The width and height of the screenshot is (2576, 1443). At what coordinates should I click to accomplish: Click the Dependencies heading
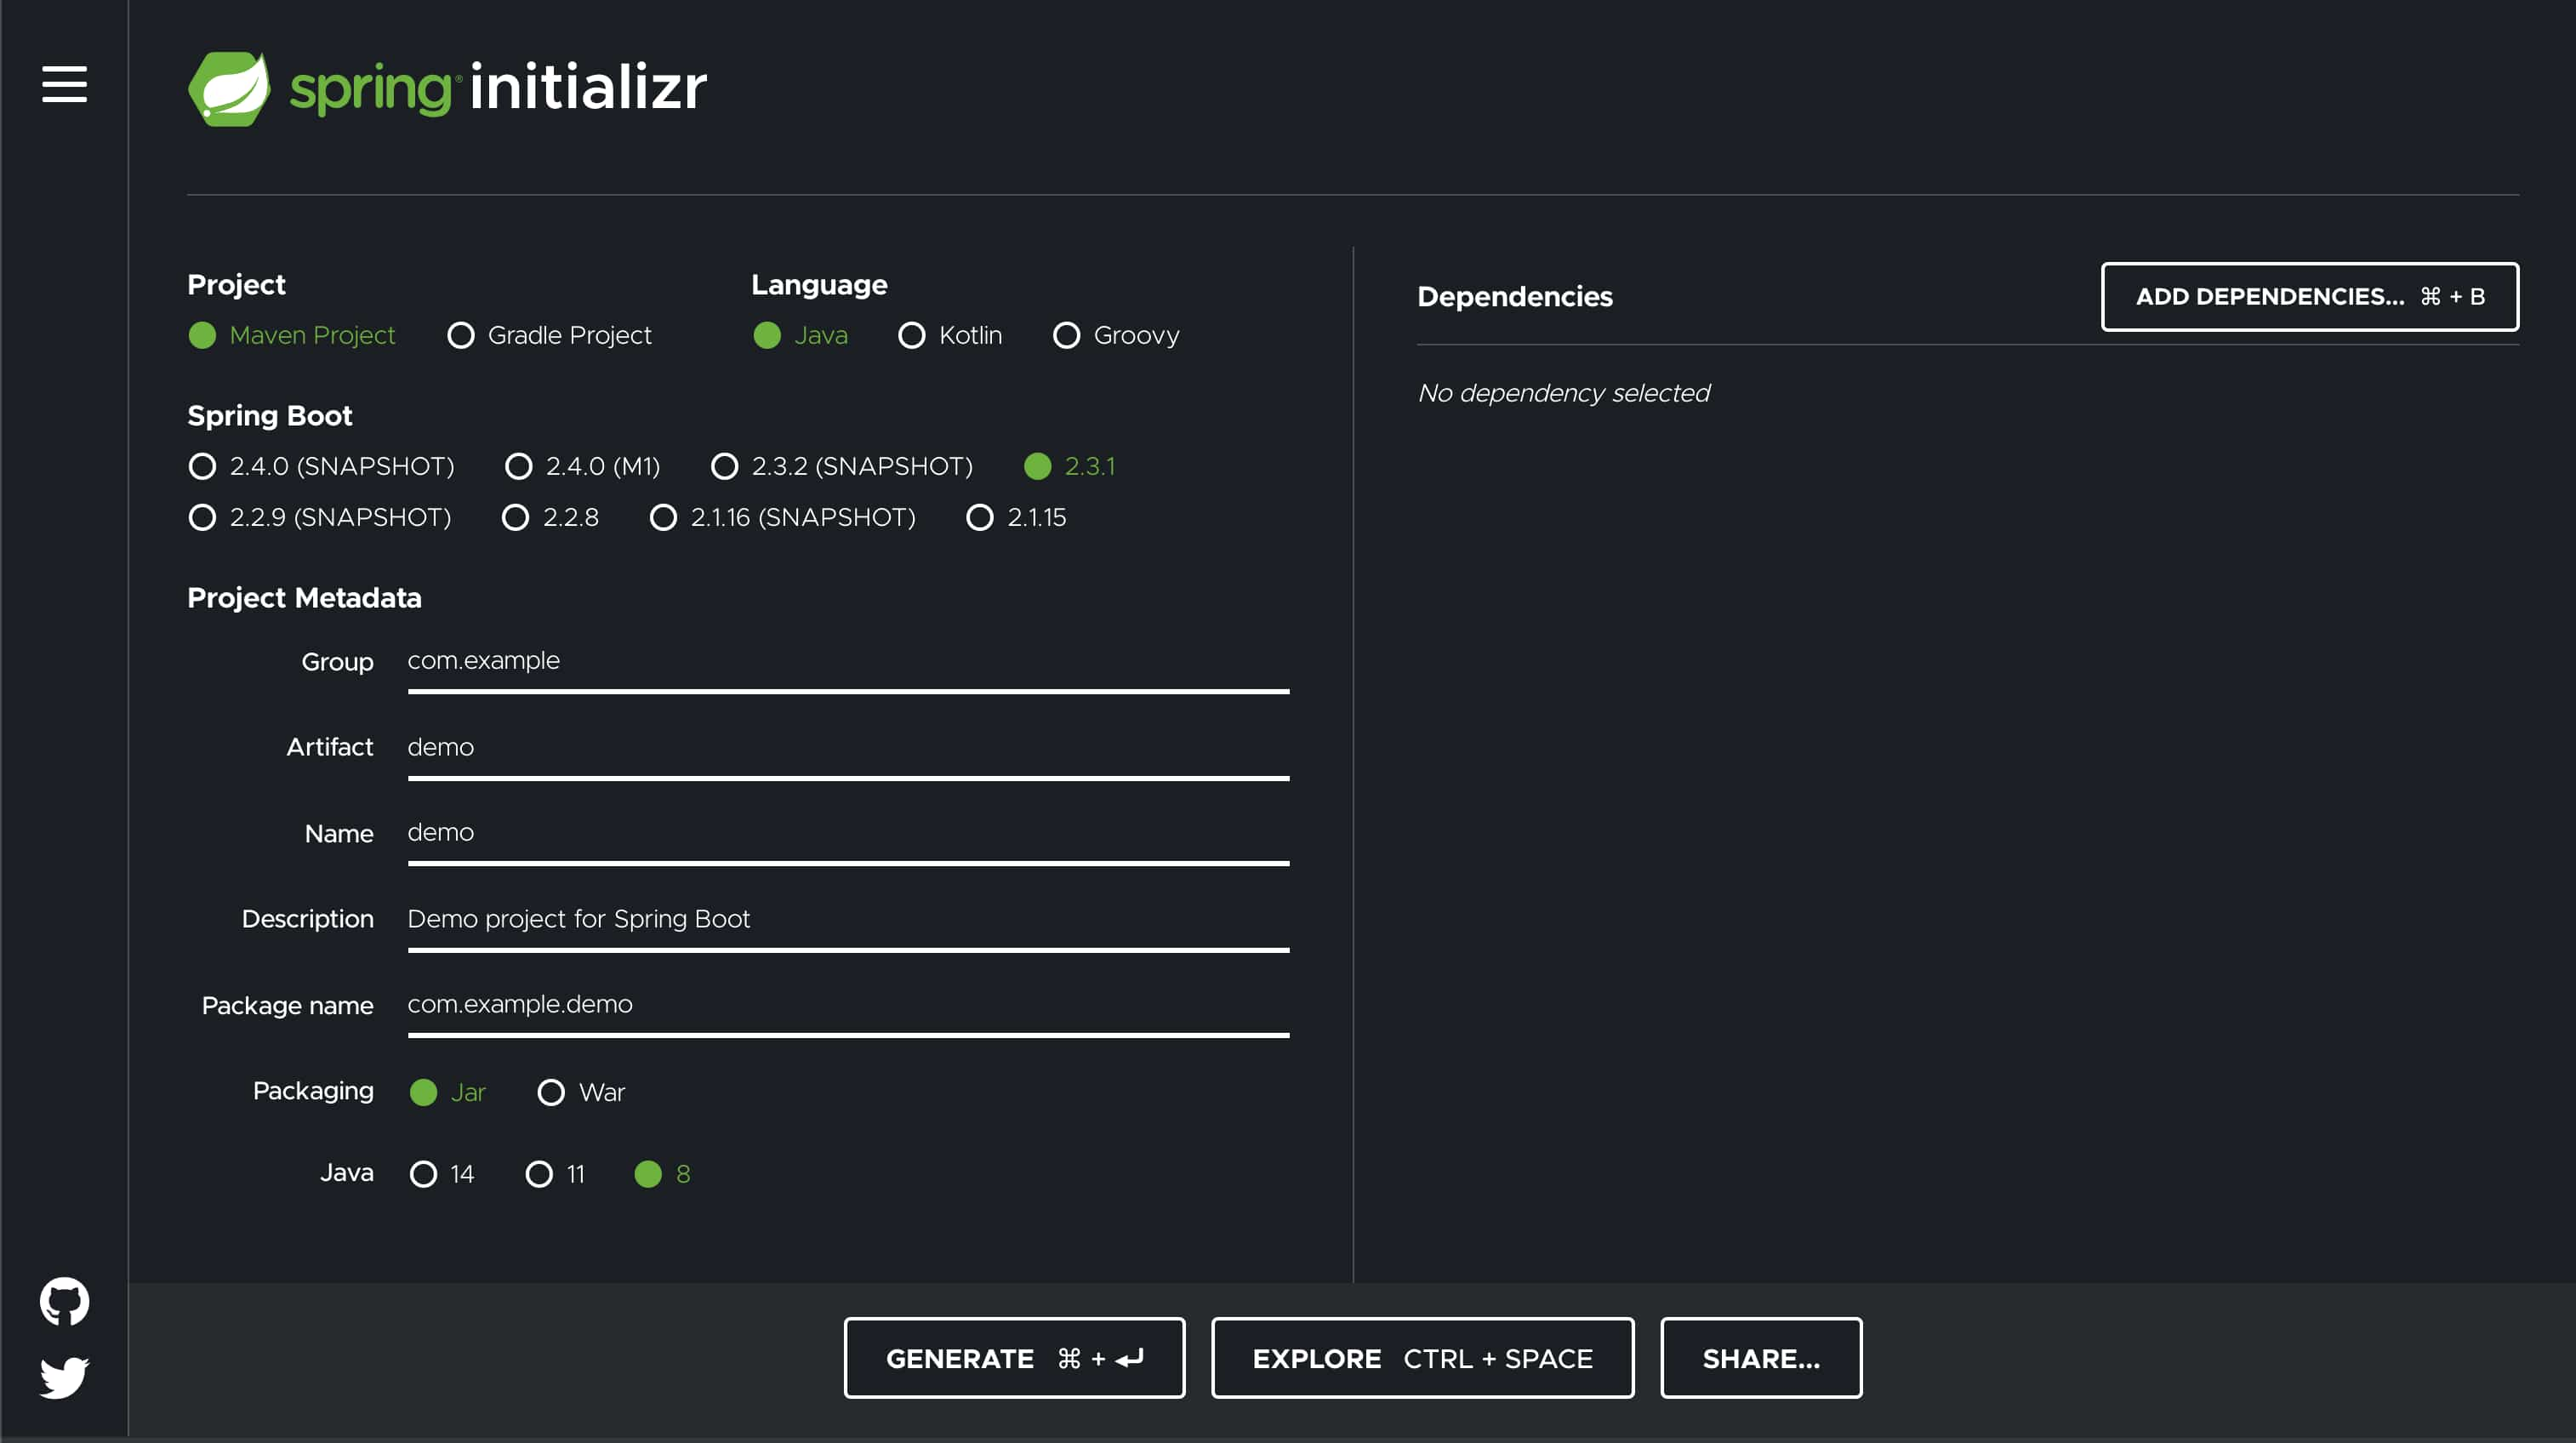tap(1514, 297)
